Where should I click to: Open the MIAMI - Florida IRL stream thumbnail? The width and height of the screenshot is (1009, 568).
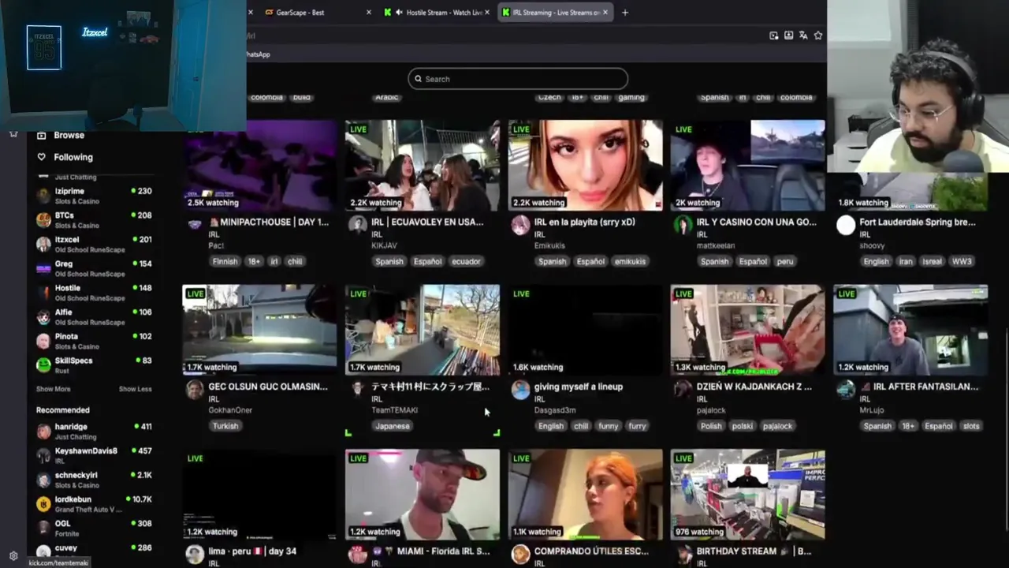tap(422, 495)
